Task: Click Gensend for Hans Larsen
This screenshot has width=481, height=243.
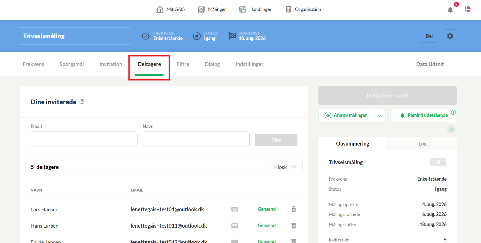Action: (x=267, y=226)
